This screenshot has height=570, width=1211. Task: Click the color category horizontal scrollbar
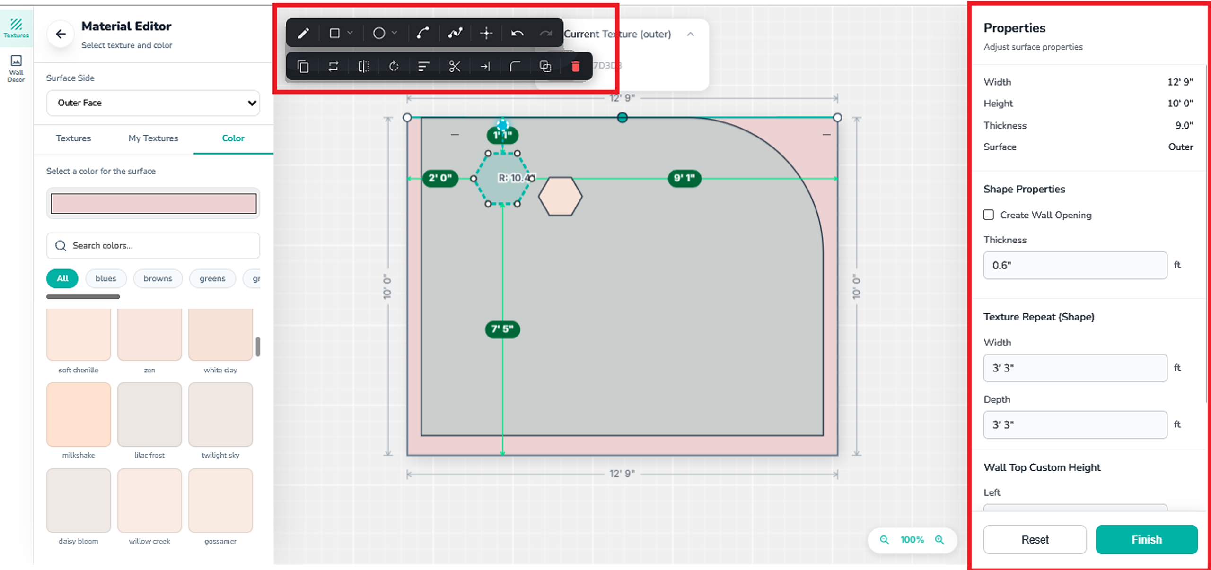point(83,297)
